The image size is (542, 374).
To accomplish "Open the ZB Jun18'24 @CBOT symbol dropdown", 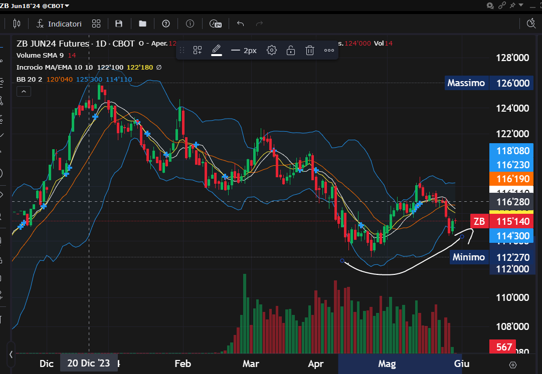I will pyautogui.click(x=35, y=6).
